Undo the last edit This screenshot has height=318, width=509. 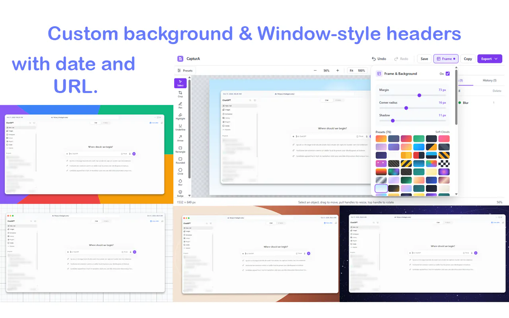coord(379,59)
